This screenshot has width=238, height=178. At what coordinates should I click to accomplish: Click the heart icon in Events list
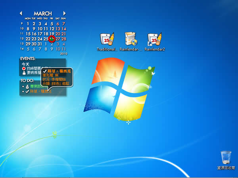click(24, 68)
